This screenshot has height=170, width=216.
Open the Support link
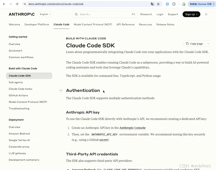coord(173,14)
